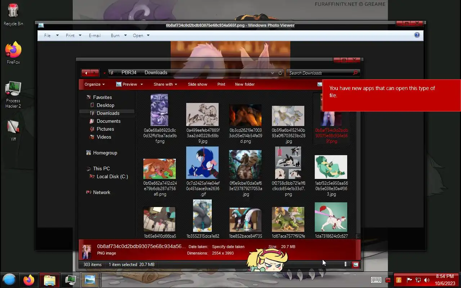Viewport: 461px width, 288px height.
Task: Open the Print dropdown in Photo Viewer
Action: (x=74, y=35)
